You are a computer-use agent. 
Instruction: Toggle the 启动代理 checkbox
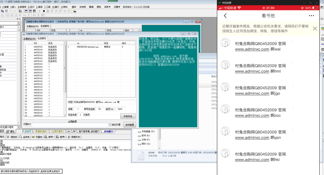110,125
